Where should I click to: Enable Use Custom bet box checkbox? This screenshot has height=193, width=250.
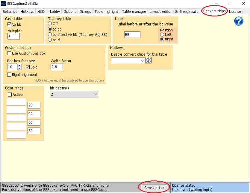tap(9, 53)
